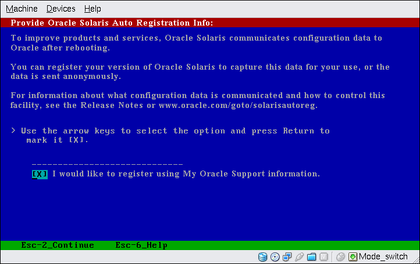
Task: Click the hard disk activity icon
Action: point(262,257)
